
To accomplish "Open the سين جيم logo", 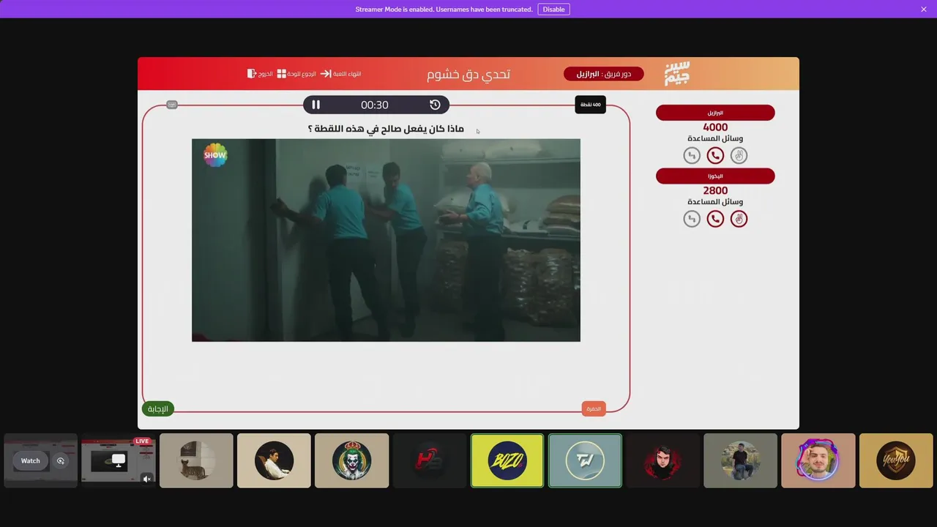I will tap(677, 74).
